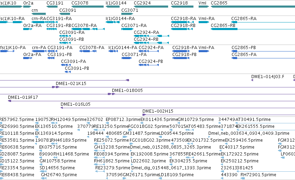Open the AT30491.5prime EST label
This screenshot has height=180, width=295.
click(253, 120)
